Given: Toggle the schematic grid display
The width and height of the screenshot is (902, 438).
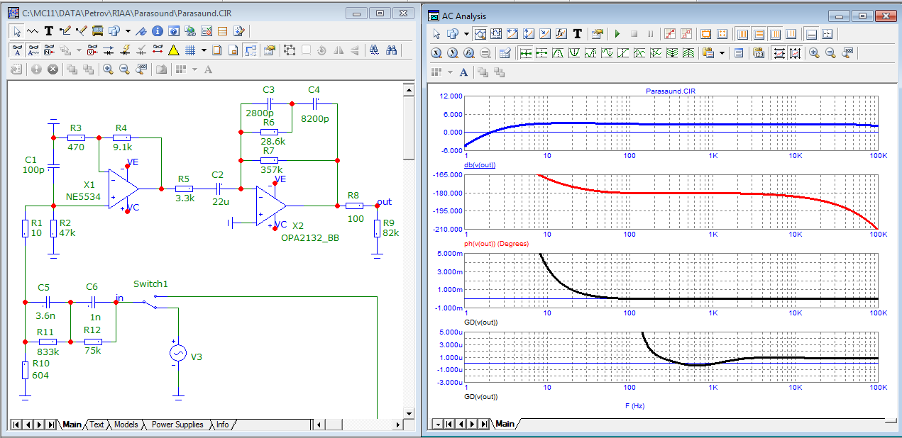Looking at the screenshot, I should point(190,50).
